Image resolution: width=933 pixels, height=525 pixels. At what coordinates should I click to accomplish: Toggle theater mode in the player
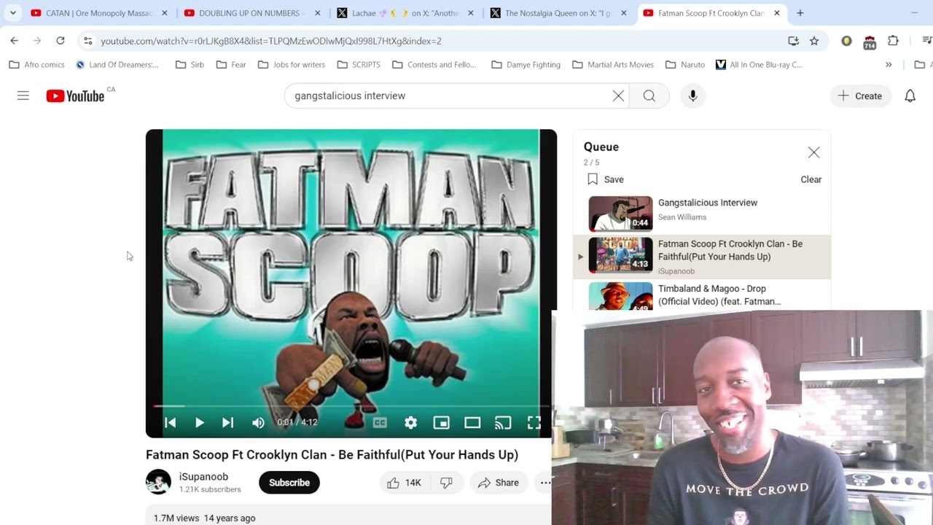coord(472,422)
